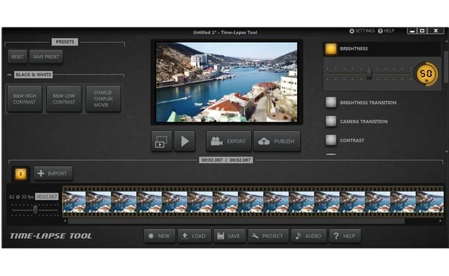Enable the Brightness Transition effect
Image resolution: width=449 pixels, height=276 pixels.
coord(331,102)
